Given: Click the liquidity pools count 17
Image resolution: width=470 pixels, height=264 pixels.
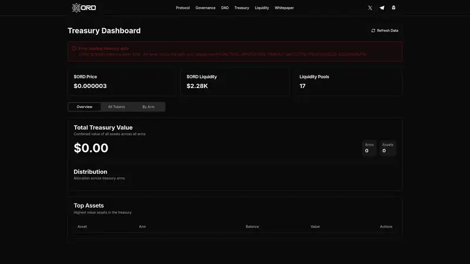Looking at the screenshot, I should tap(303, 86).
